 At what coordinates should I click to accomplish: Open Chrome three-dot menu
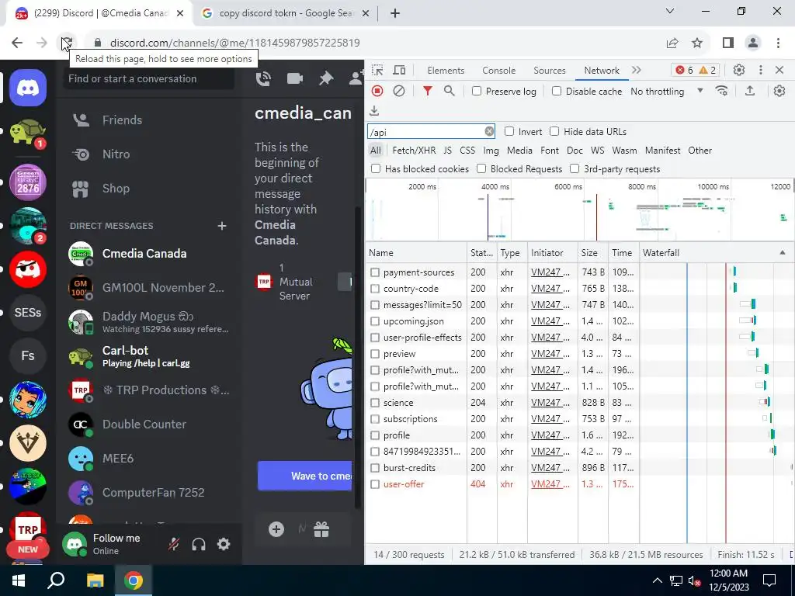point(778,43)
